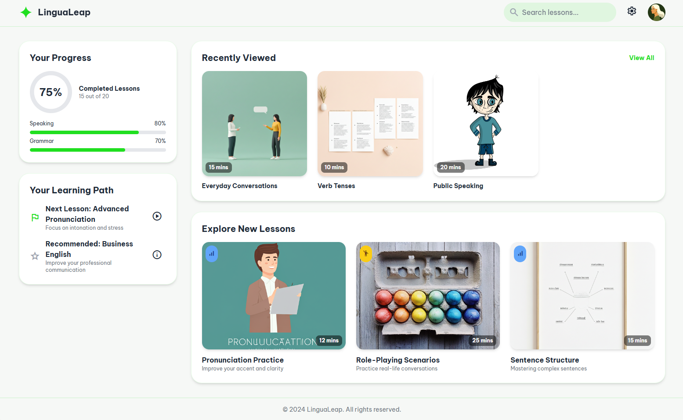Viewport: 683px width, 420px height.
Task: Click the yellow activity badge on Role-Playing Scenarios
Action: coord(366,253)
